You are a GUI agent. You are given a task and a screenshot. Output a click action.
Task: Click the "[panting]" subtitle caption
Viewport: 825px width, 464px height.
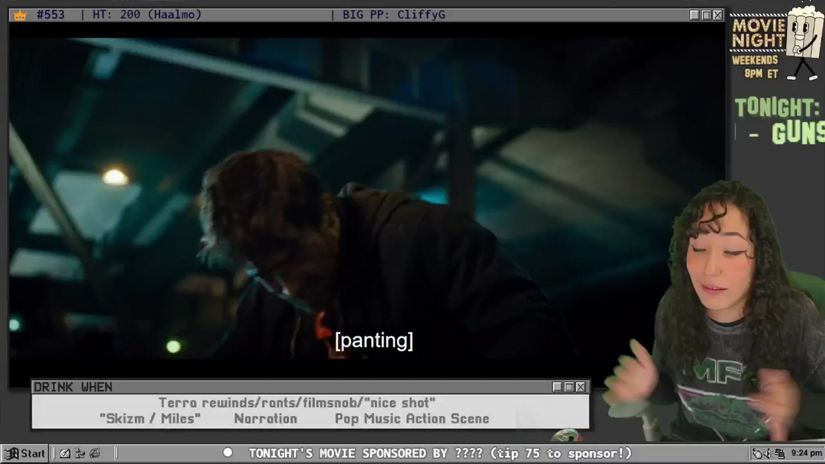(x=374, y=341)
